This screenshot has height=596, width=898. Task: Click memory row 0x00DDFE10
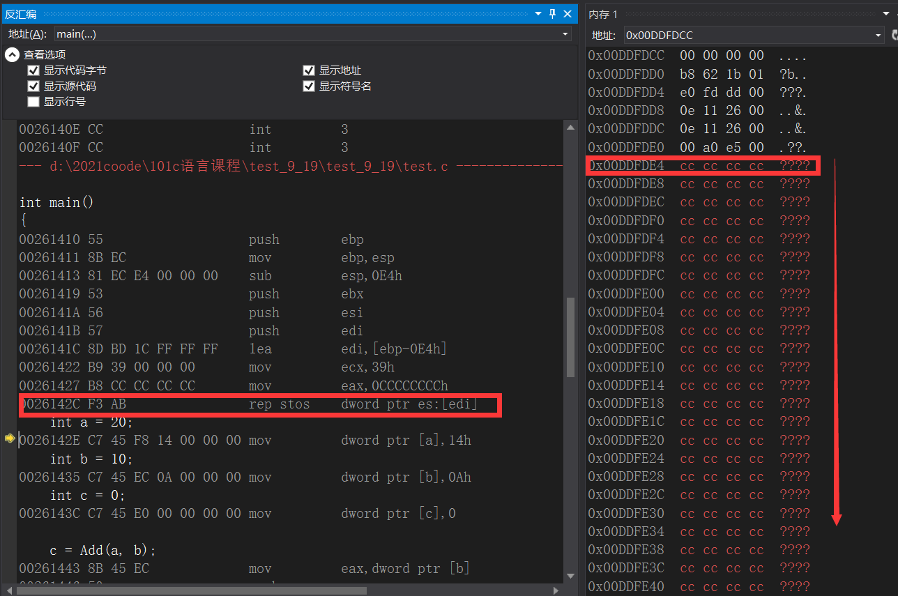(x=699, y=367)
